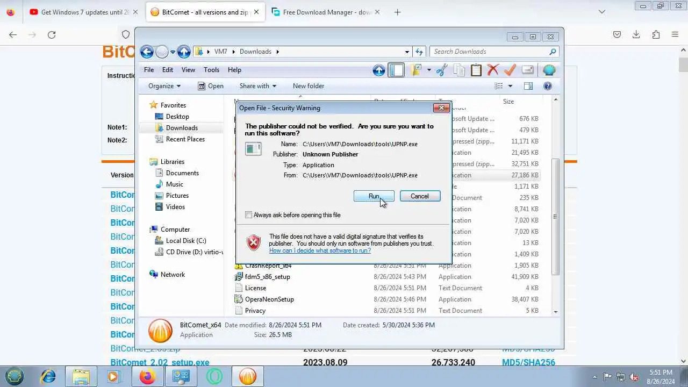Image resolution: width=688 pixels, height=387 pixels.
Task: Click the Refresh button beside address bar
Action: pos(419,52)
